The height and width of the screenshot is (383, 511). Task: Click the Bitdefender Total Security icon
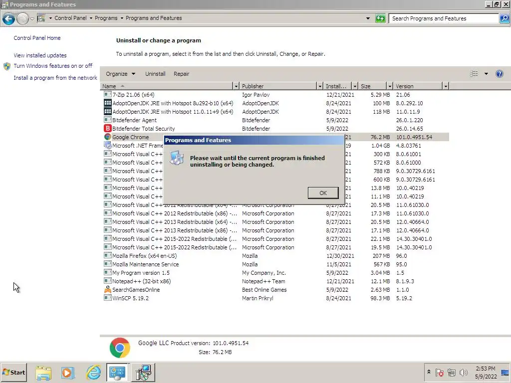tap(108, 128)
